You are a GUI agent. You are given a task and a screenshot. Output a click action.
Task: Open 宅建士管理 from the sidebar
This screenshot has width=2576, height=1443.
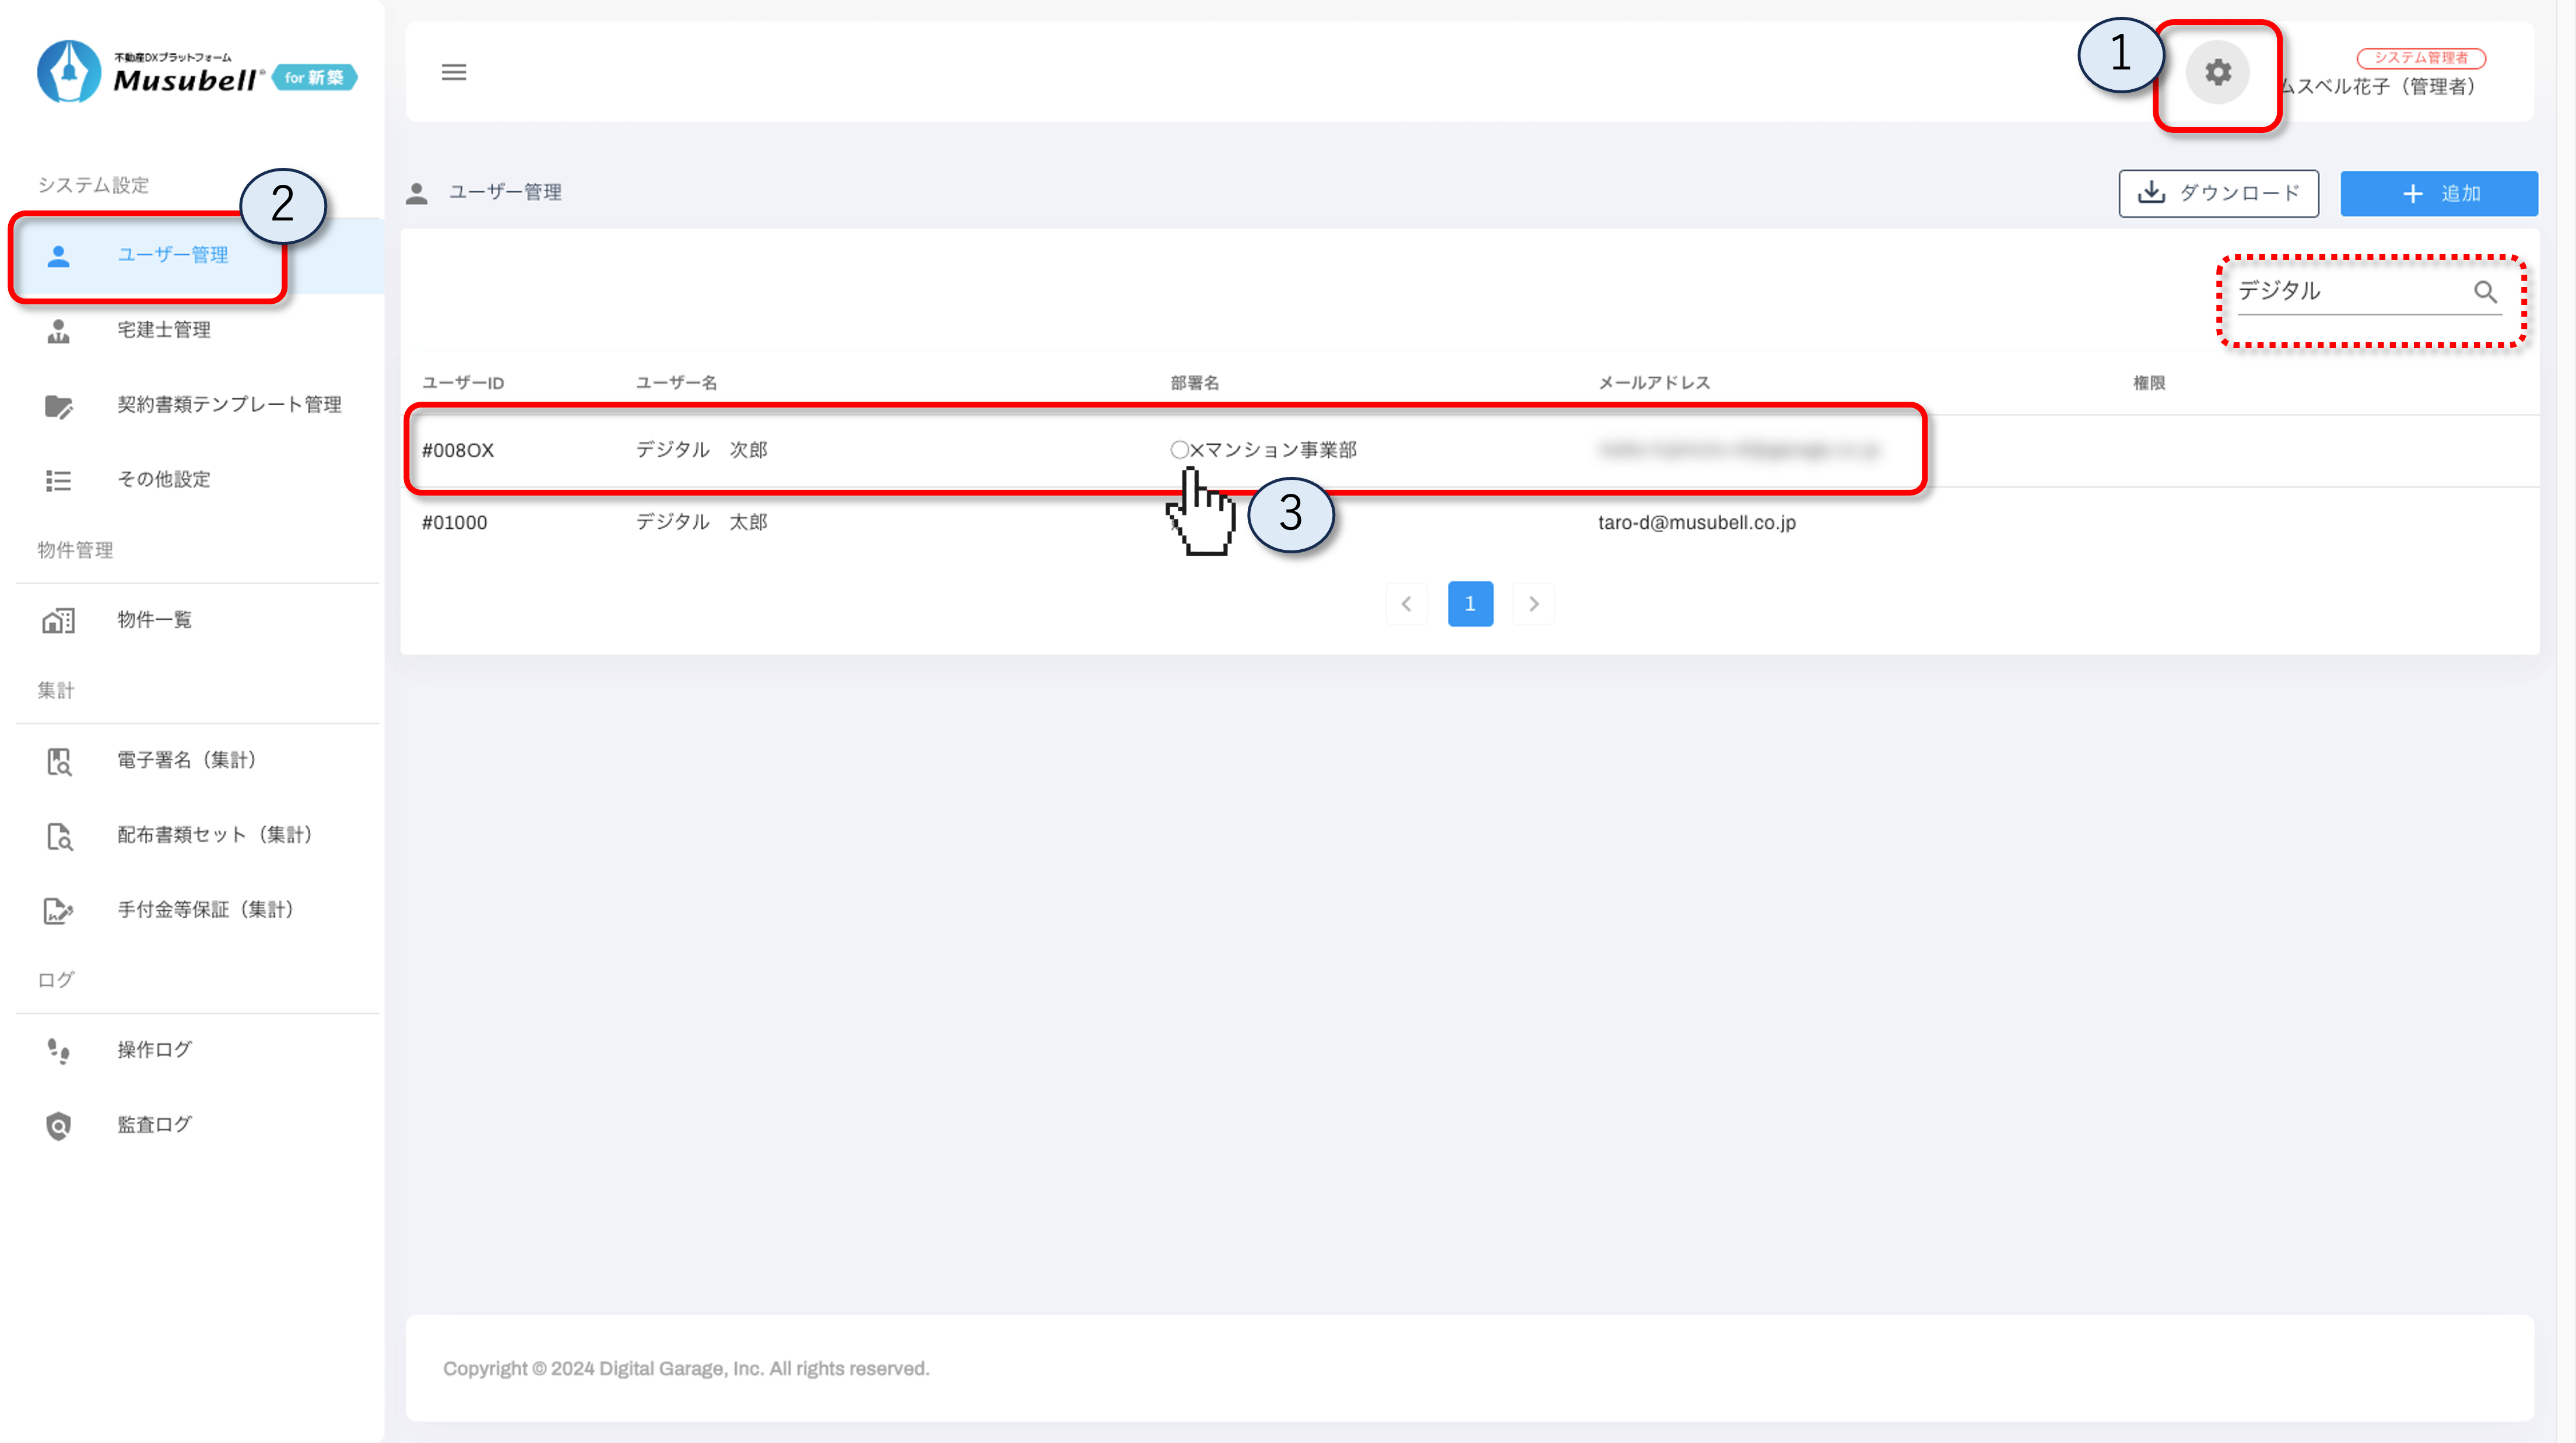point(164,330)
